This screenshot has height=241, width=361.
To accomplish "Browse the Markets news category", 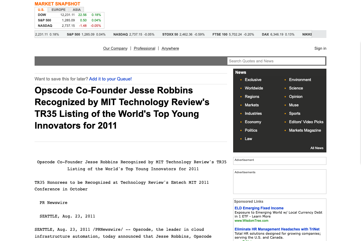I will click(251, 105).
